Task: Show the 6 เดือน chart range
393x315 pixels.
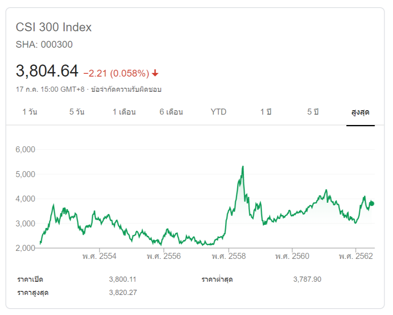Action: tap(171, 112)
